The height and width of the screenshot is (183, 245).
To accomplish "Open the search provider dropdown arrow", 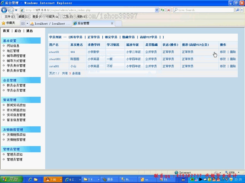I will [242, 10].
